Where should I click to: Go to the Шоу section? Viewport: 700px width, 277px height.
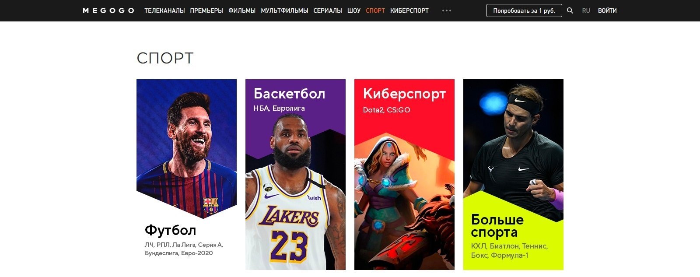pos(354,11)
